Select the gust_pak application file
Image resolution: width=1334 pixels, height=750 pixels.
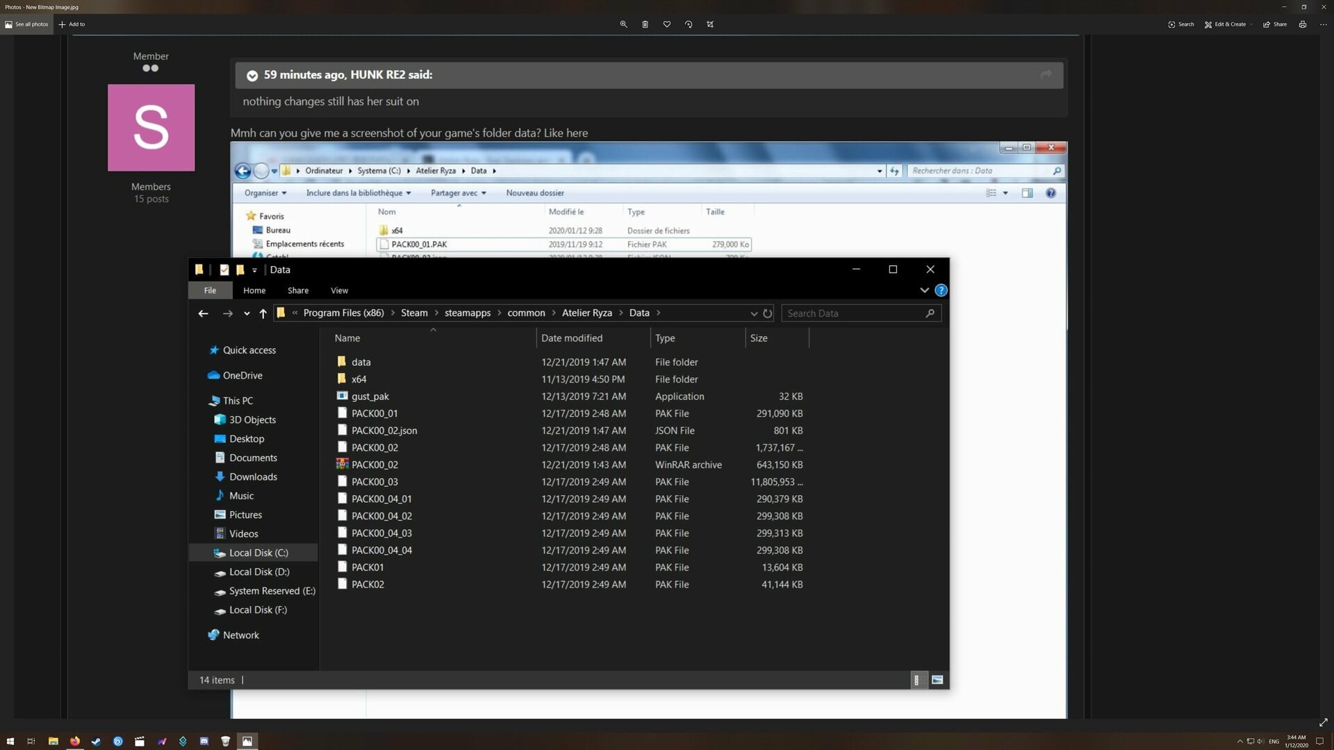coord(370,397)
